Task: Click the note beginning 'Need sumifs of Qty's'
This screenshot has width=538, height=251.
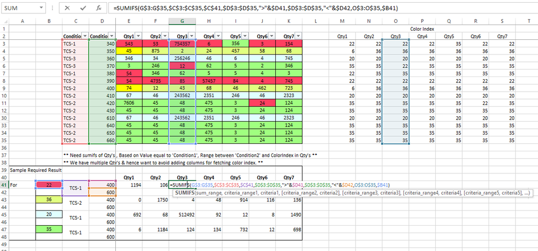Action: [190, 155]
